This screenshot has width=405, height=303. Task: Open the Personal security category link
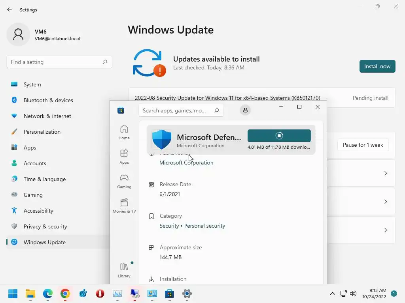(x=204, y=226)
